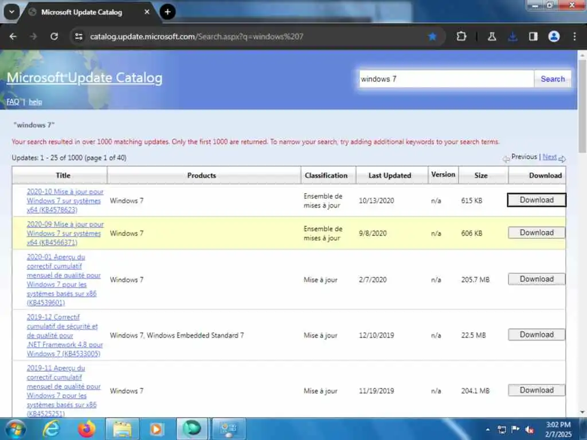Show downloads via the download icon
This screenshot has height=440, width=587.
coord(513,36)
